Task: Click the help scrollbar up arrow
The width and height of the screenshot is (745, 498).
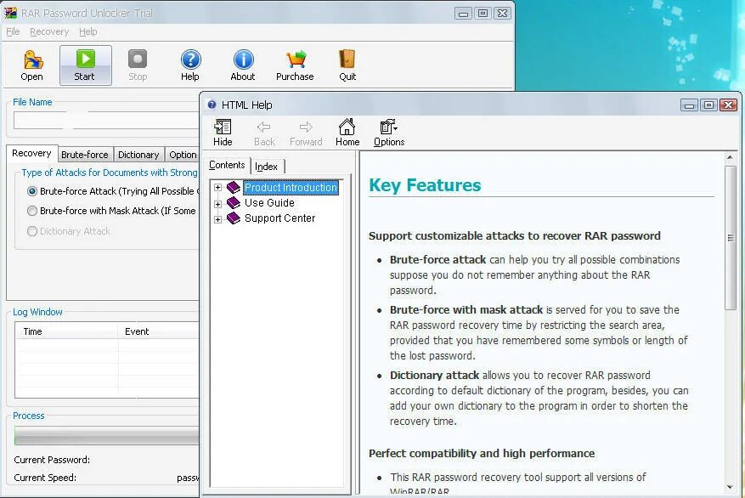Action: (731, 157)
